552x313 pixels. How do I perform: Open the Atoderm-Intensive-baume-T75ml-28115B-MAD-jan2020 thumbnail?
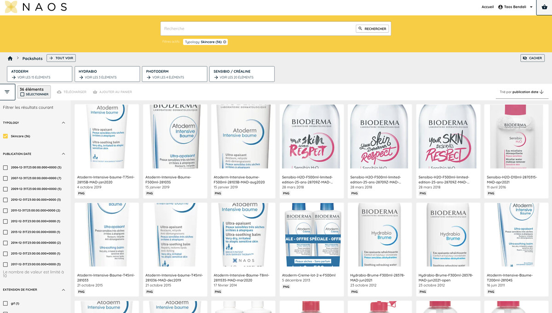tap(107, 137)
